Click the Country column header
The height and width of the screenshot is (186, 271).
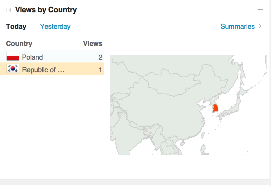19,44
